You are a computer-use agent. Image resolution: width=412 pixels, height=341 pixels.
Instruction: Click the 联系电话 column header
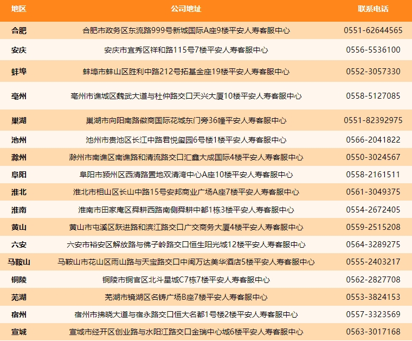tap(373, 9)
